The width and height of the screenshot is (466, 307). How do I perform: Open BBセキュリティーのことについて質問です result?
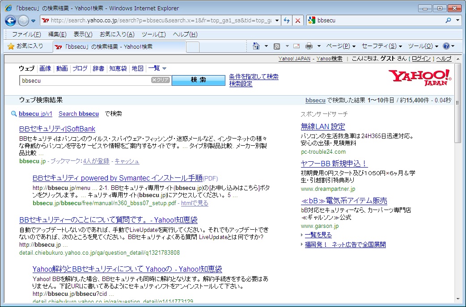point(109,220)
